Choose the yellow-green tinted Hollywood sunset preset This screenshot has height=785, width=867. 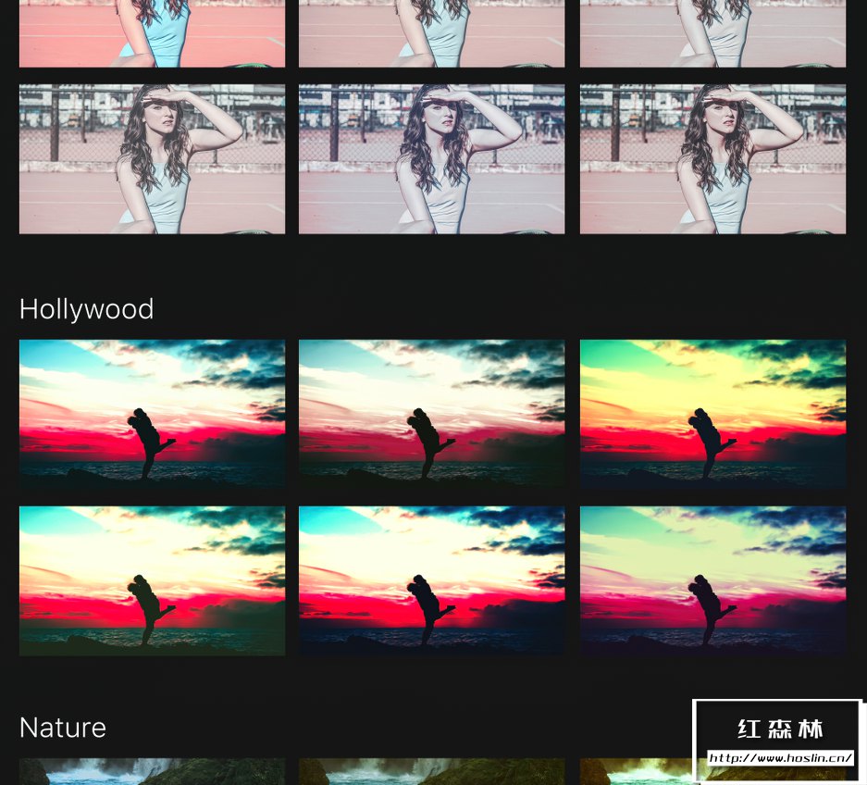712,414
